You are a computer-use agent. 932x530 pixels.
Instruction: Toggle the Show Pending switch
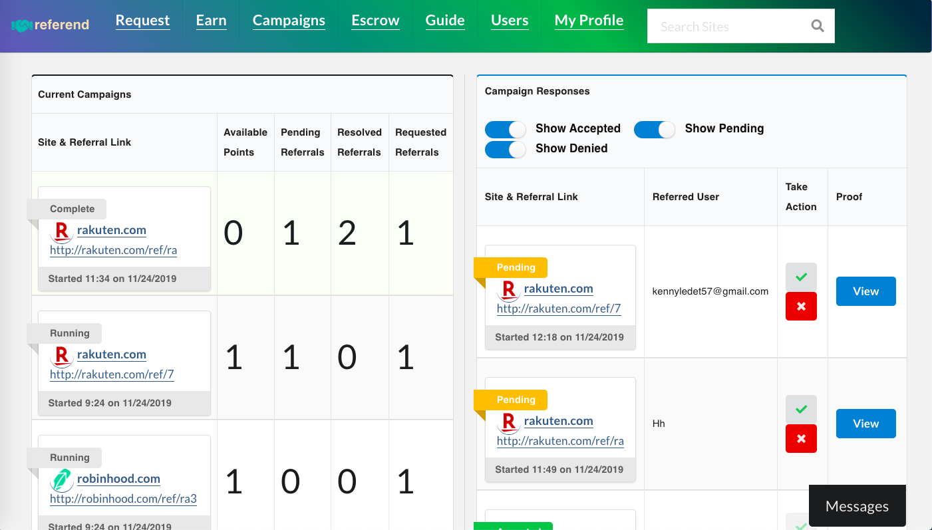[655, 129]
